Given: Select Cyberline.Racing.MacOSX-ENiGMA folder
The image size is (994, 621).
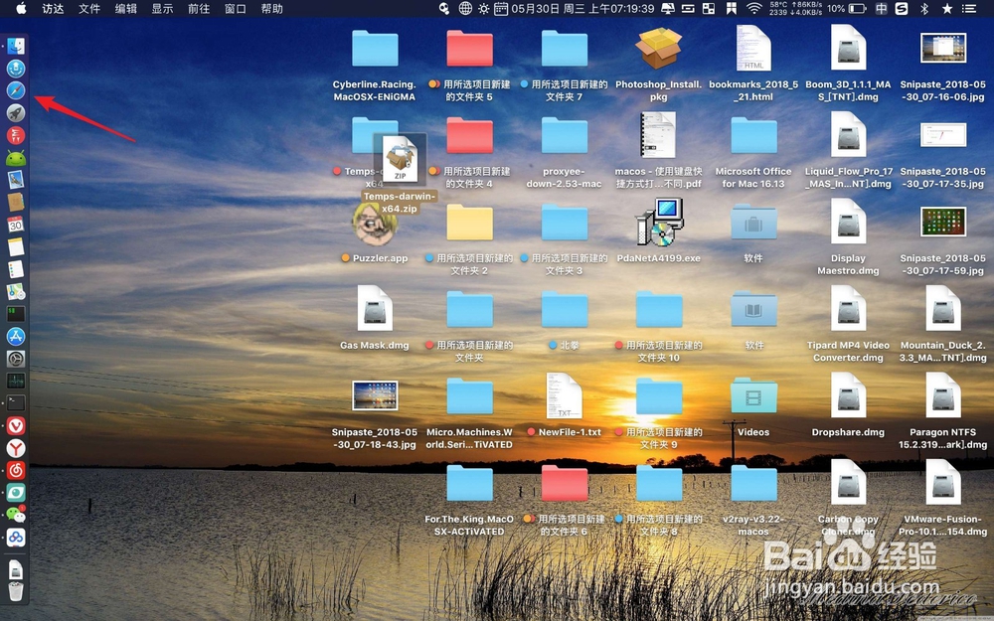Looking at the screenshot, I should (x=375, y=48).
